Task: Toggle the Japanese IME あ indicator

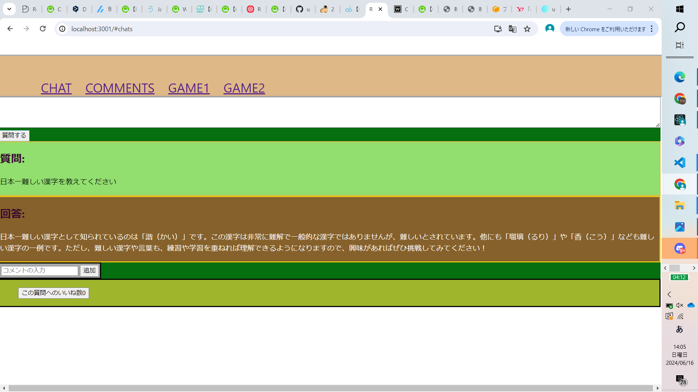Action: [x=679, y=329]
